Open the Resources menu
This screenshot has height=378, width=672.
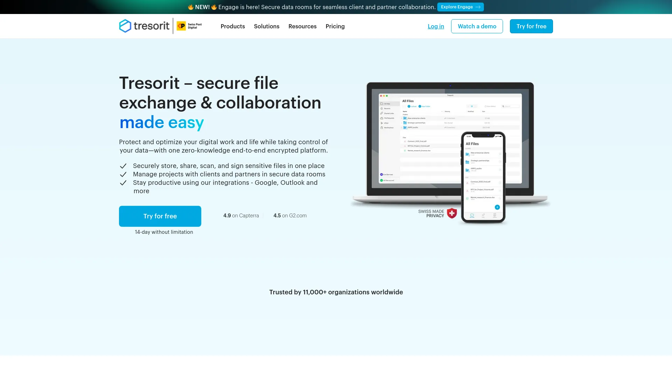(x=302, y=26)
